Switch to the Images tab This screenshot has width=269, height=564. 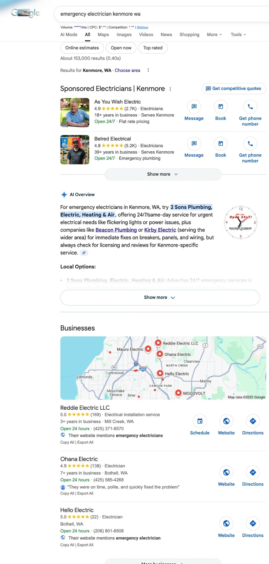[x=124, y=34]
